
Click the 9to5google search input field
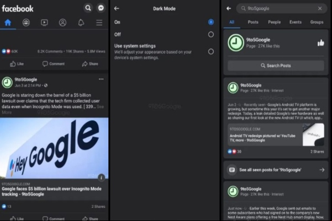[282, 8]
